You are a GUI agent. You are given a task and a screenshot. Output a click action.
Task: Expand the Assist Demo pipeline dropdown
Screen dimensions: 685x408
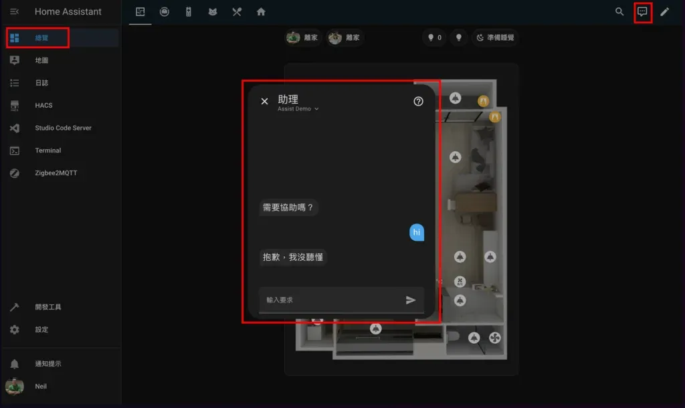pos(298,108)
